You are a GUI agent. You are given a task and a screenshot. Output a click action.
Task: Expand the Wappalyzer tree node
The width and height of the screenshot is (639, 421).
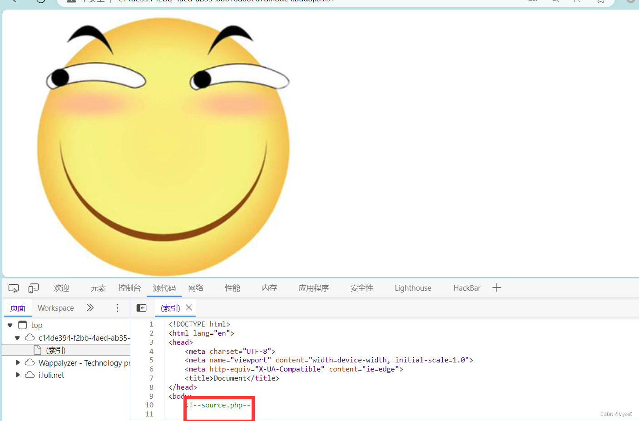18,362
